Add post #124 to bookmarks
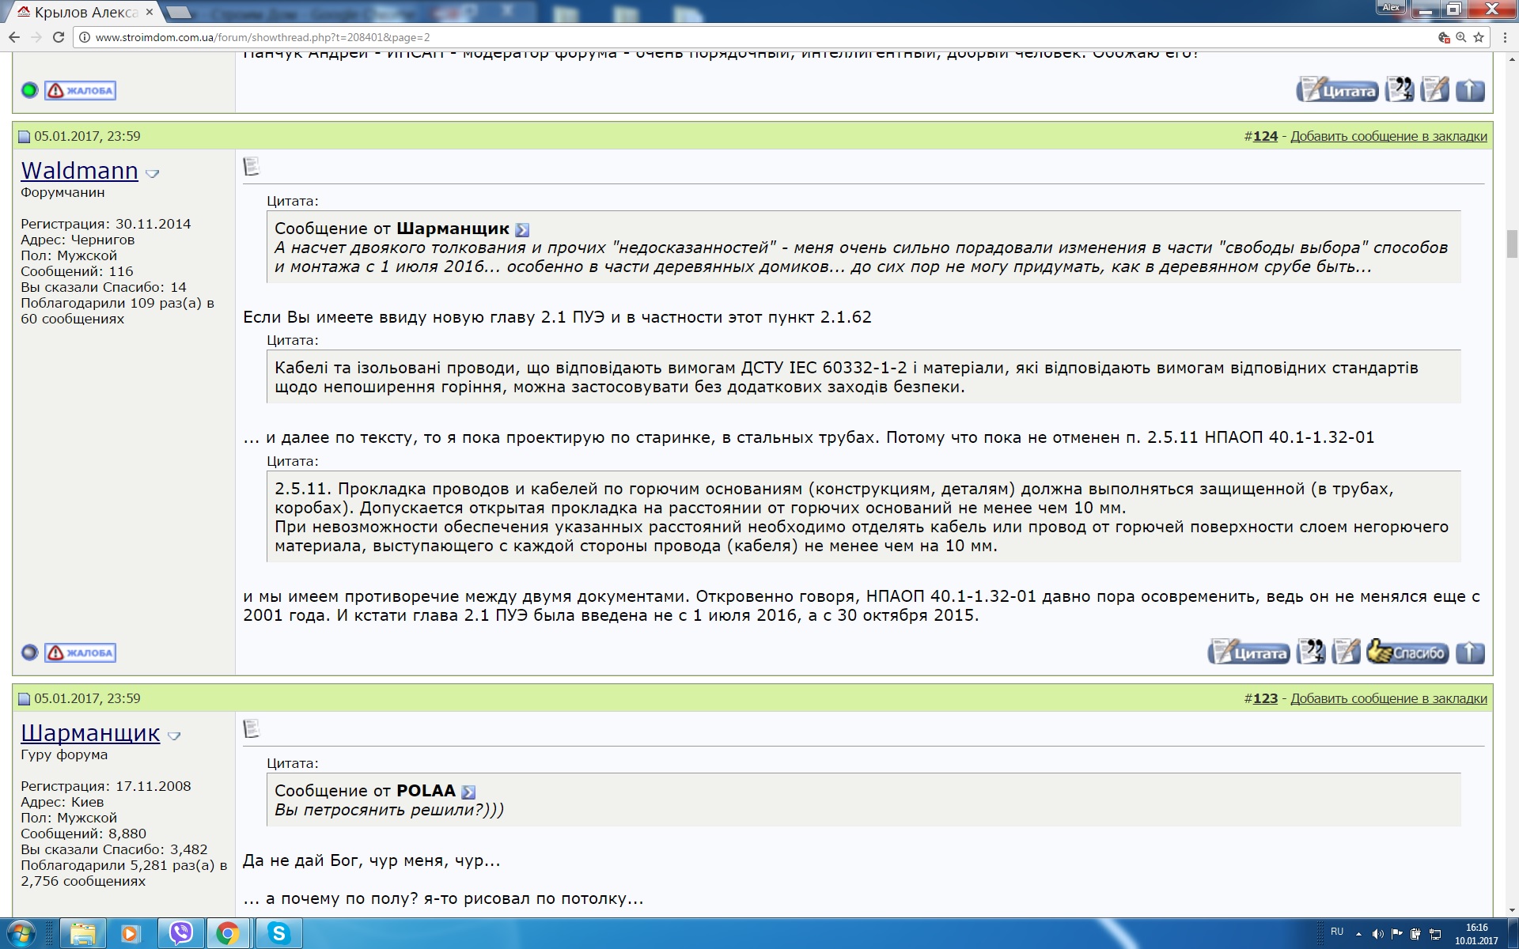This screenshot has width=1519, height=949. pos(1388,136)
